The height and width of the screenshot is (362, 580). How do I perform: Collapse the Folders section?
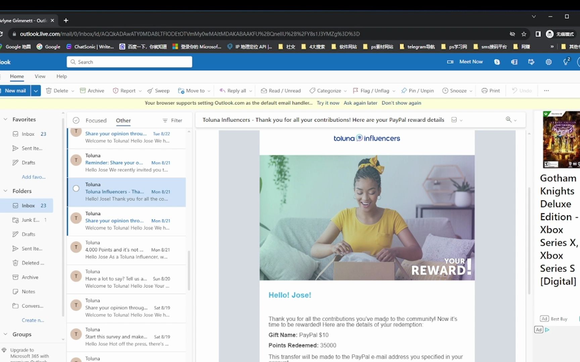click(x=5, y=191)
